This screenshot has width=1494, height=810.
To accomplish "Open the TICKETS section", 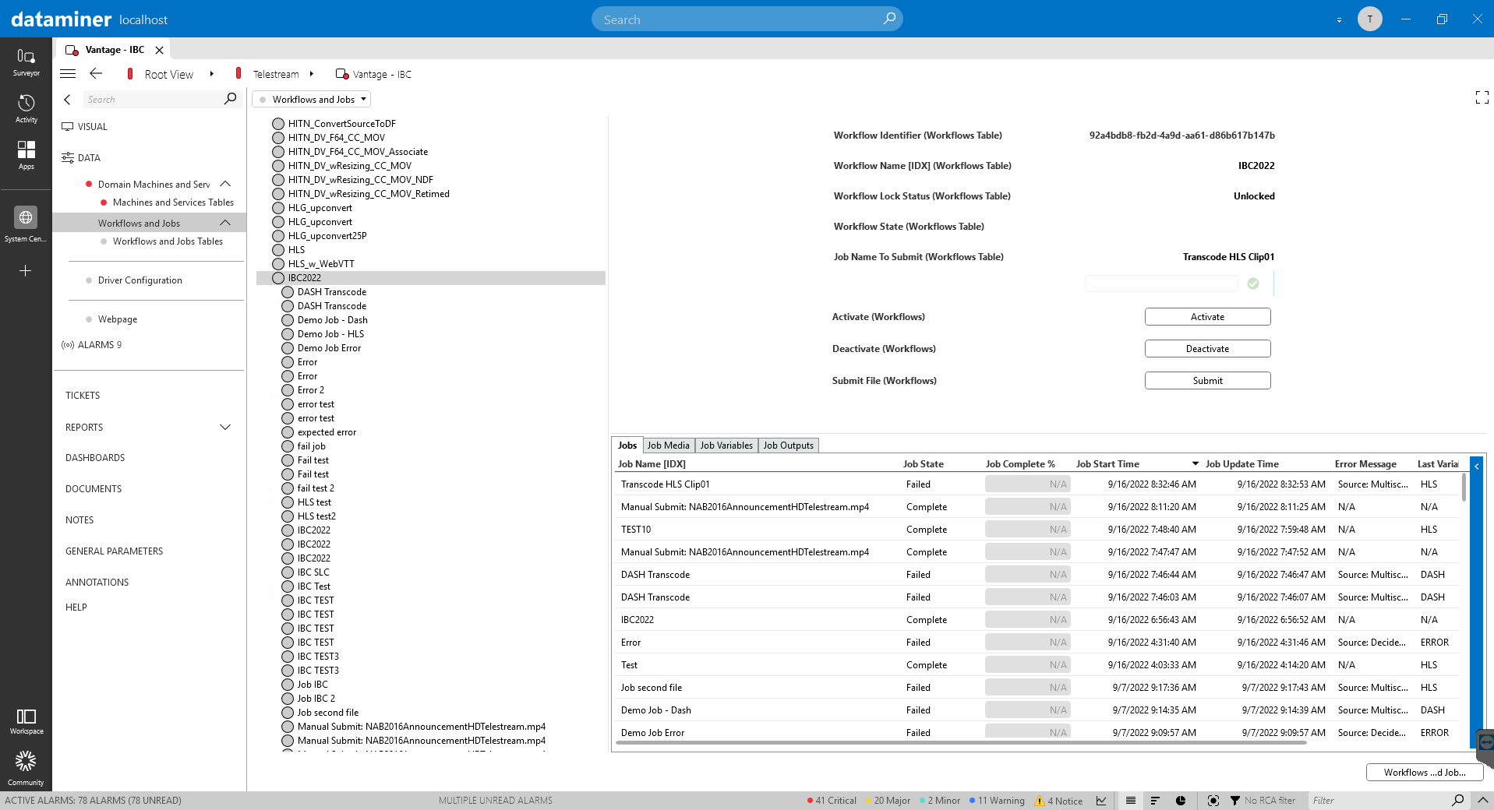I will pyautogui.click(x=83, y=396).
